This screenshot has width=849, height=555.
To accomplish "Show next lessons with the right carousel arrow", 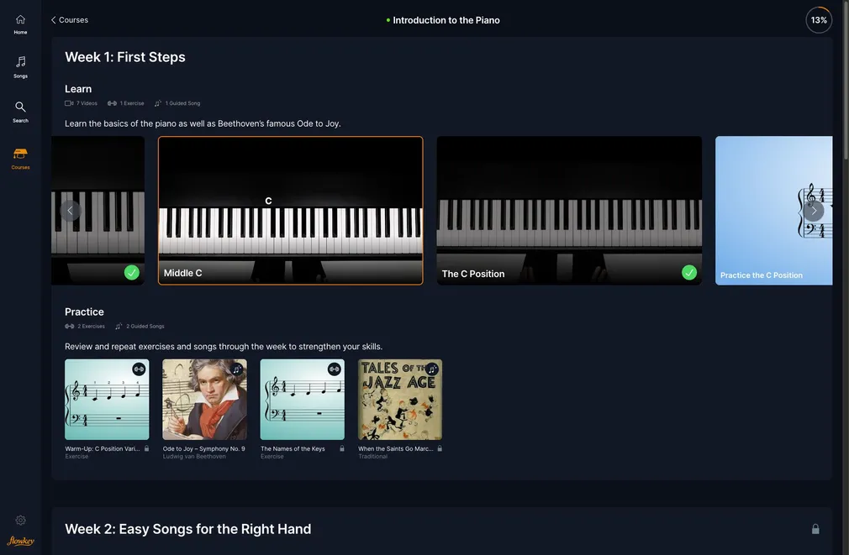I will click(813, 211).
